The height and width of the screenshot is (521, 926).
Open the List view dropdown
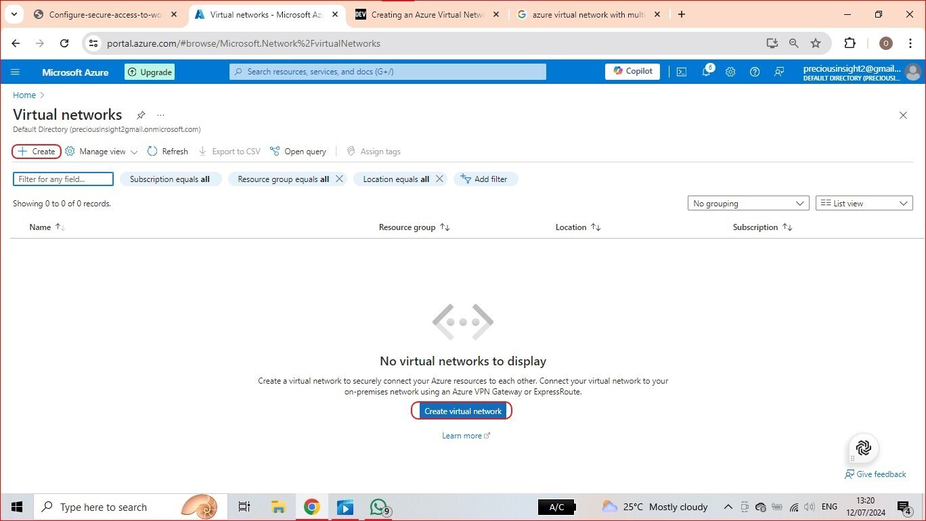click(864, 204)
